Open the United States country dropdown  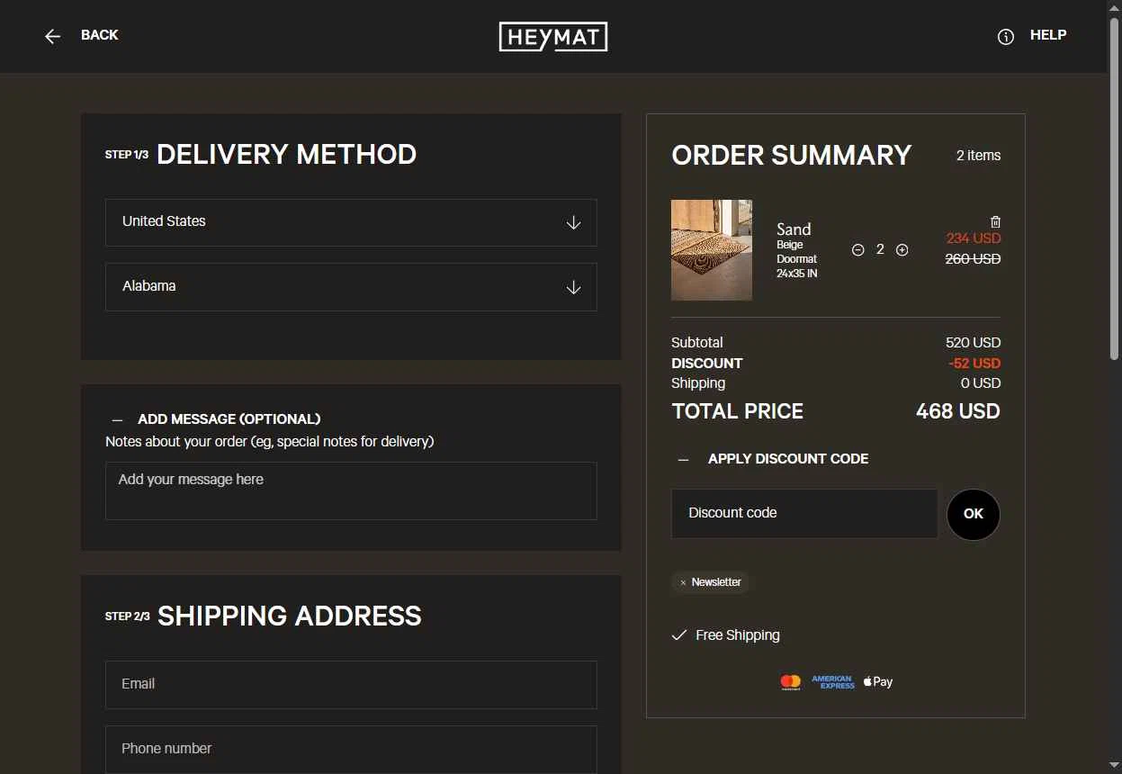tap(351, 222)
